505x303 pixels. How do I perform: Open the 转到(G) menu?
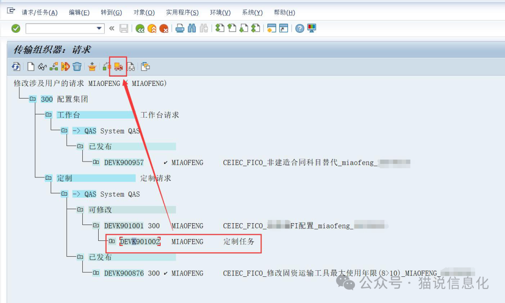click(x=111, y=13)
